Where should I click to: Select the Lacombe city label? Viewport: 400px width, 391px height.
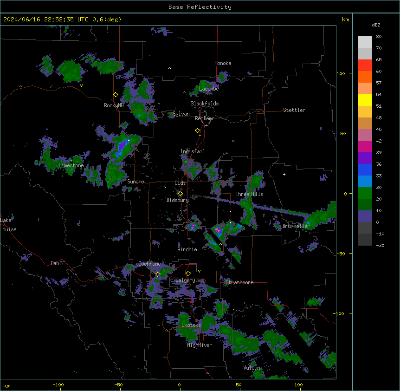tap(209, 89)
